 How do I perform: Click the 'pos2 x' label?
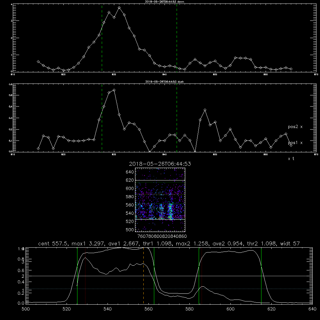(x=295, y=127)
